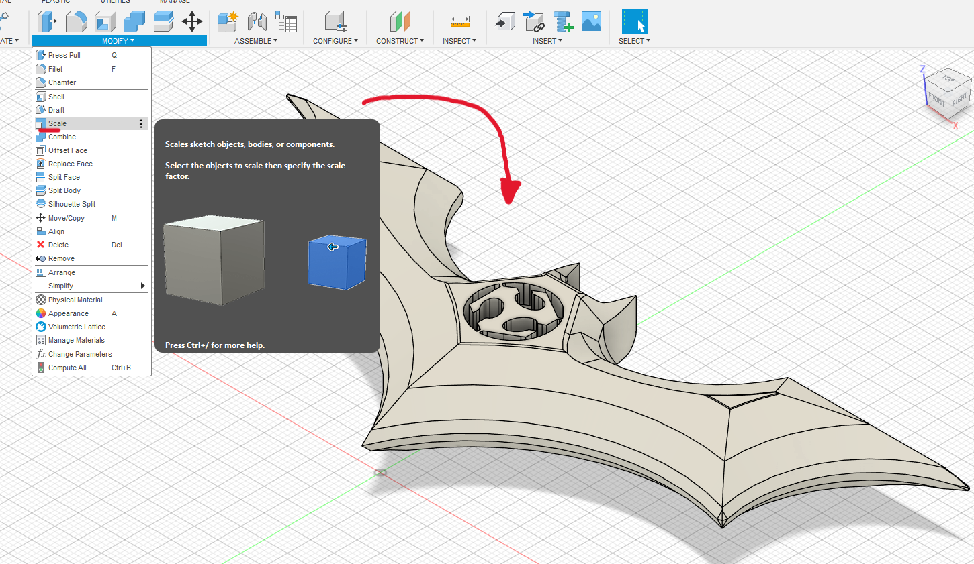
Task: Click the bolt with green plus icon
Action: click(x=563, y=21)
